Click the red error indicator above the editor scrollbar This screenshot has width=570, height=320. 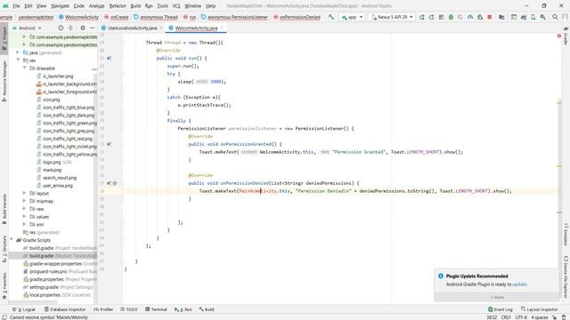(559, 36)
